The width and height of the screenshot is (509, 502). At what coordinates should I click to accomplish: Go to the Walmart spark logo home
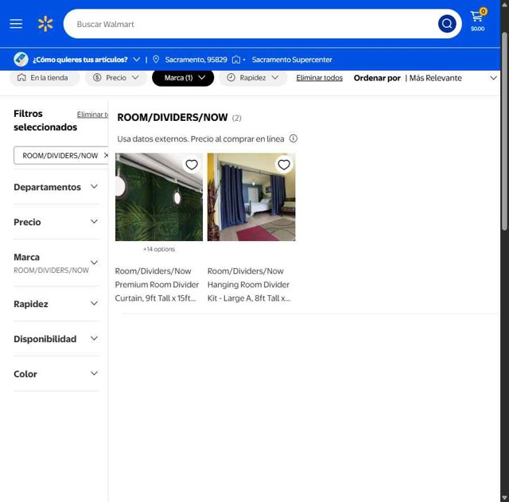45,24
